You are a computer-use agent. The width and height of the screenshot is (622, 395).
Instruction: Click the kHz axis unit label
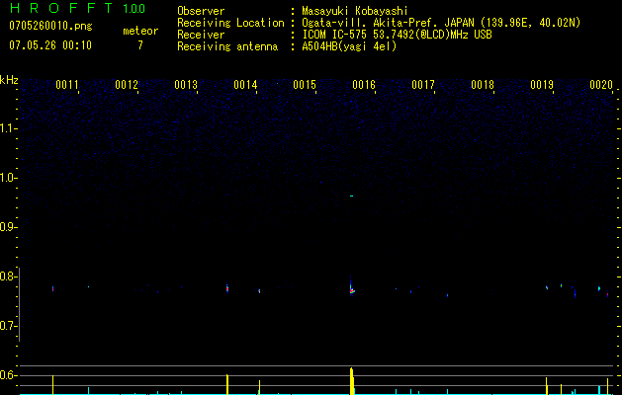pyautogui.click(x=9, y=80)
